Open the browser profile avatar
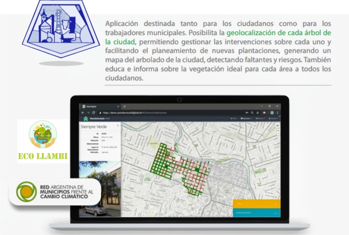This screenshot has height=235, width=349. click(272, 113)
